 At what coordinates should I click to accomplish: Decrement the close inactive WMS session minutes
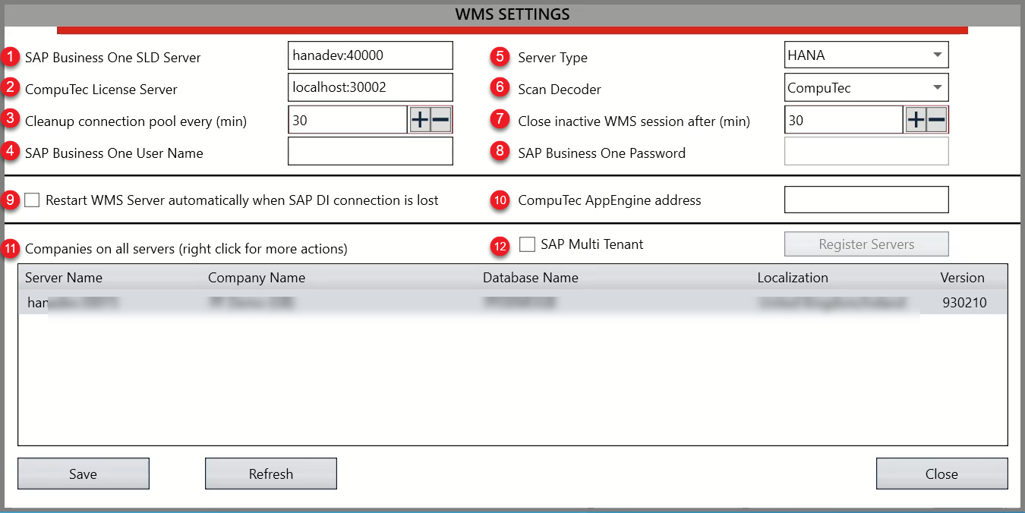936,119
